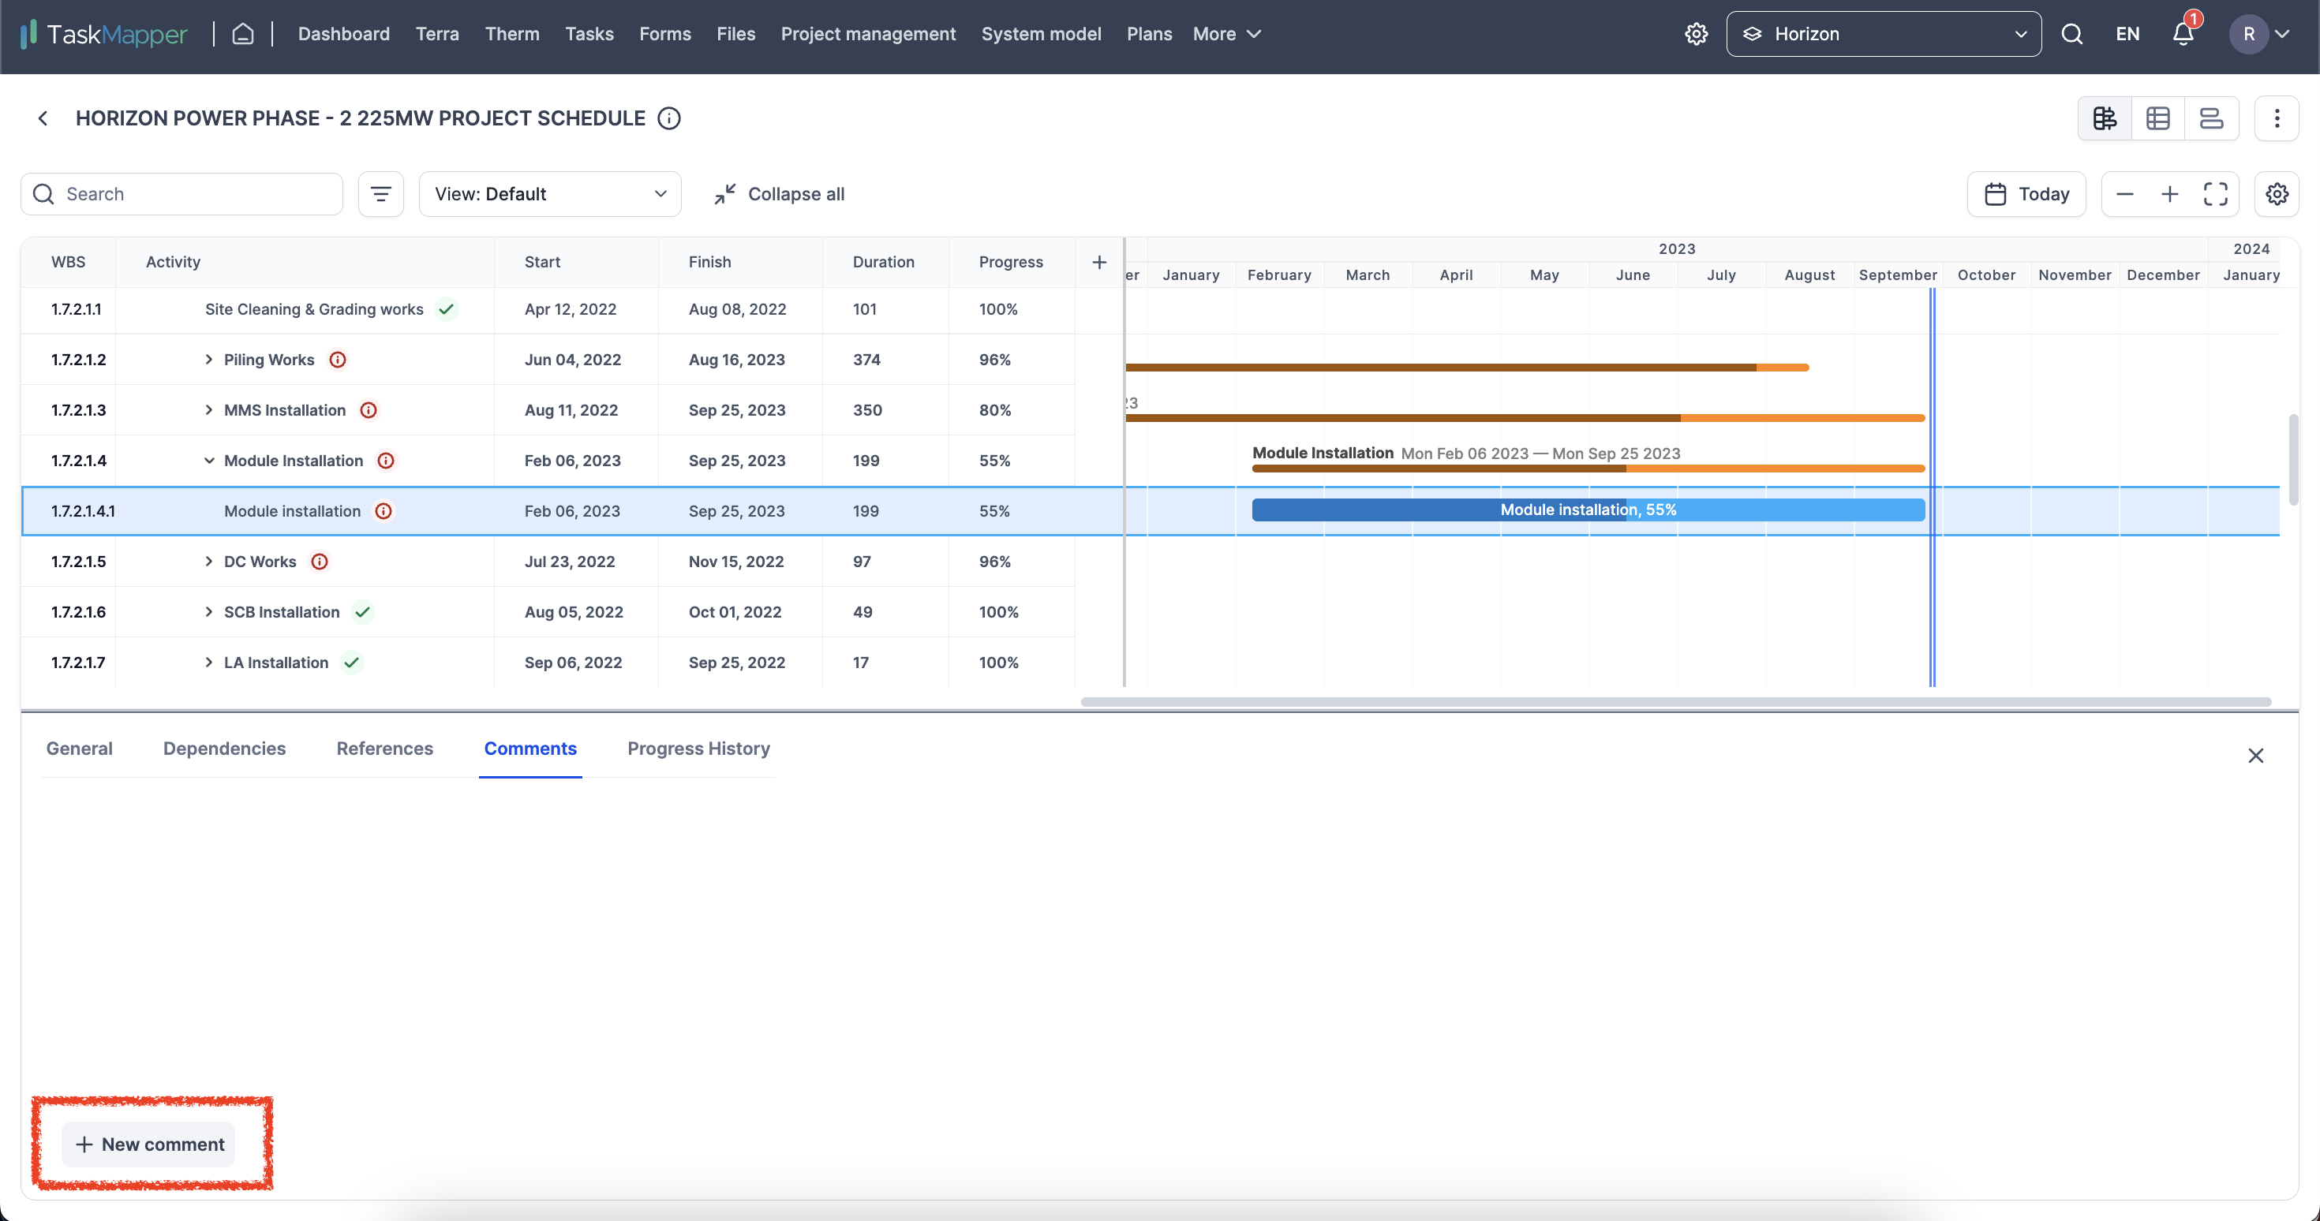Click Collapse all

(779, 195)
